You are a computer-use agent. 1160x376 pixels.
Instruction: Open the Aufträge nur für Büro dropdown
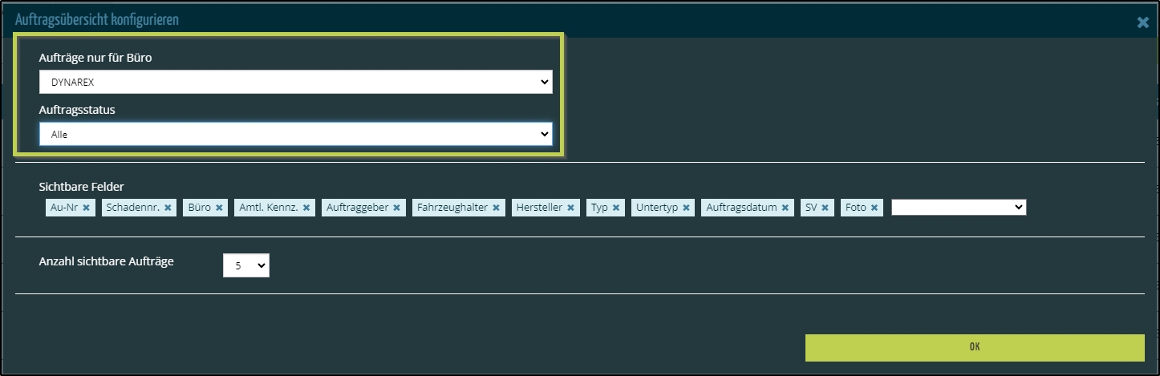295,82
